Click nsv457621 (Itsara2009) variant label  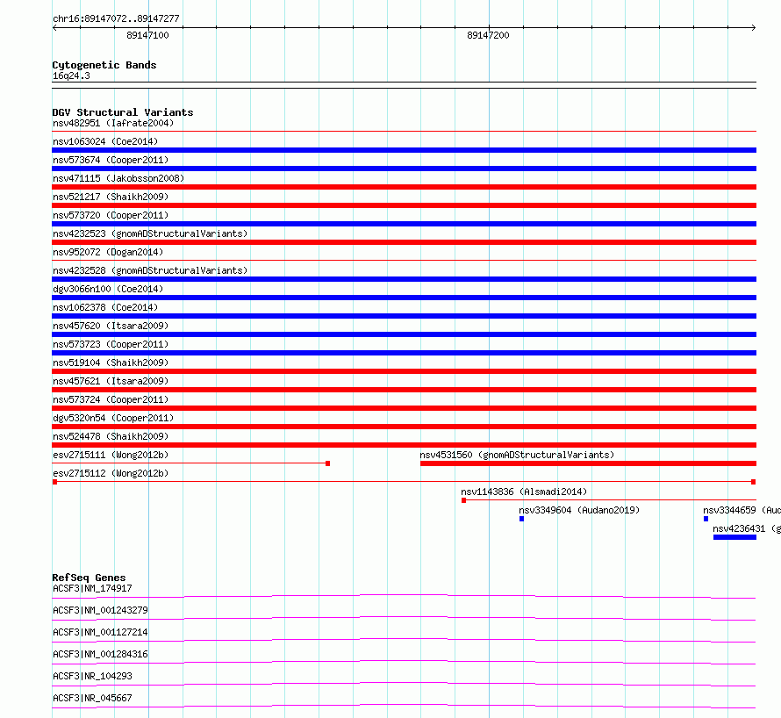[x=111, y=381]
